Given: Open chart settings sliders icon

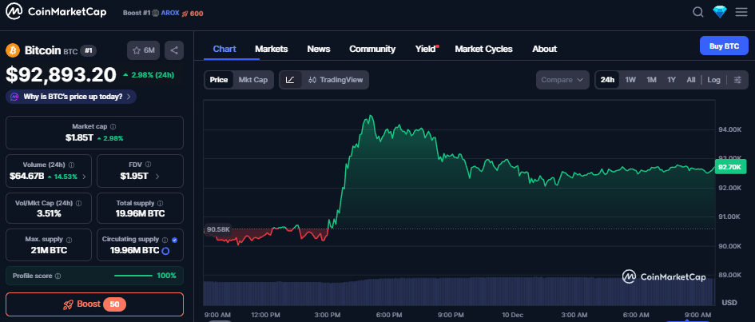Looking at the screenshot, I should point(737,80).
